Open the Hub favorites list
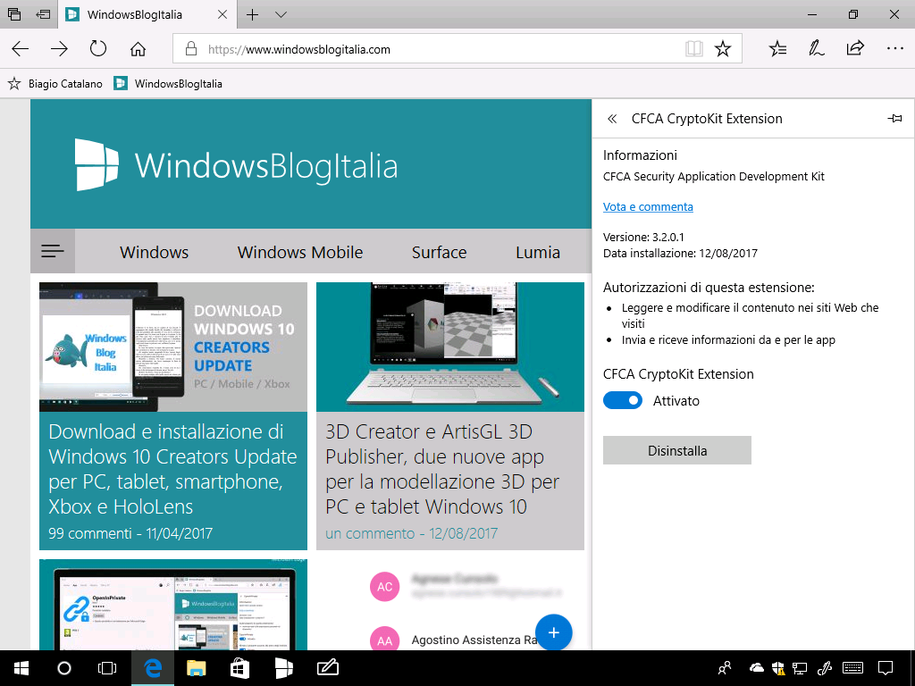This screenshot has width=915, height=686. click(778, 49)
